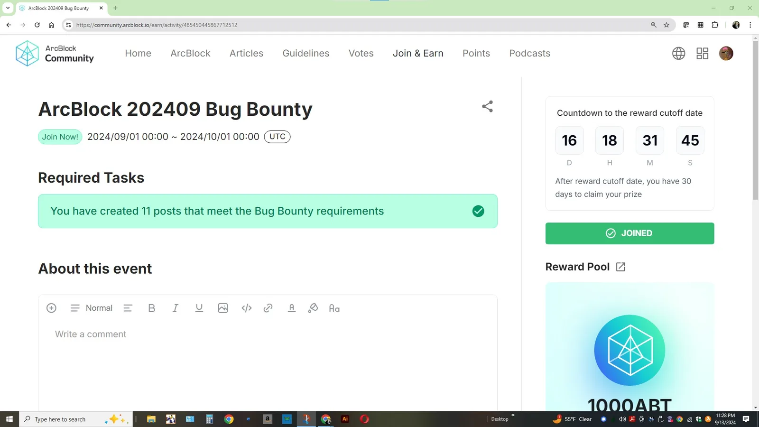Click the Join Now! badge
Viewport: 759px width, 427px height.
[x=60, y=137]
